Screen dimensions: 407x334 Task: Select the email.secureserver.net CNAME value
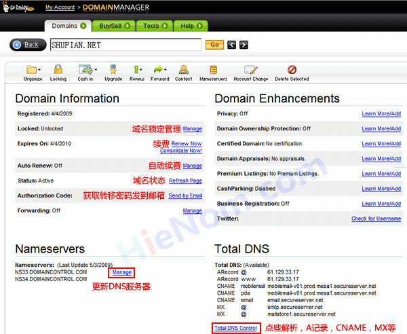(x=295, y=300)
